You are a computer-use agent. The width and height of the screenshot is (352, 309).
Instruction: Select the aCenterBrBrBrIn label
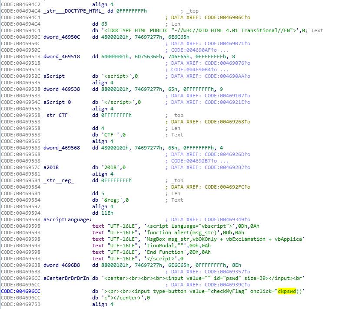tap(66, 278)
